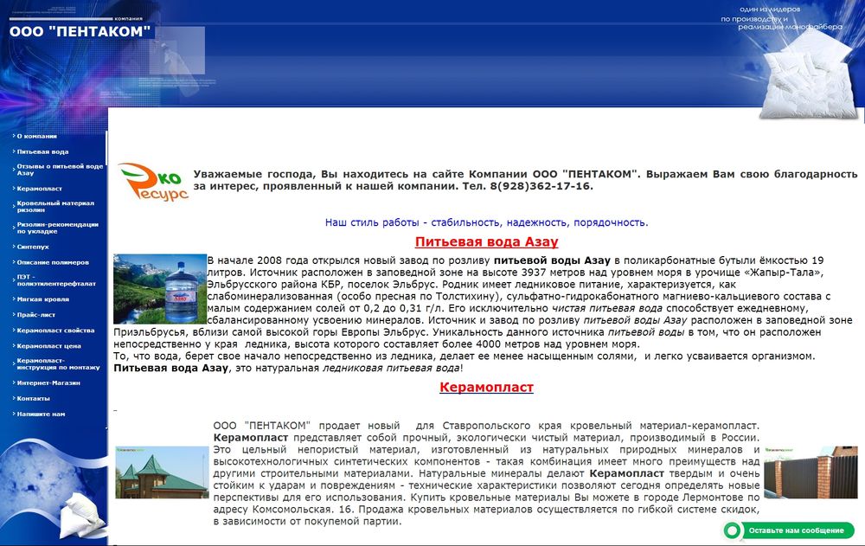Open 'Ризолин-рекомендации по укладке'

[57, 228]
